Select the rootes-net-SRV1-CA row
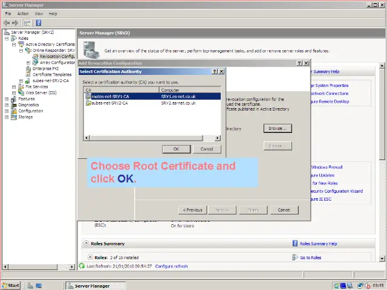This screenshot has width=387, height=290. coord(152,96)
